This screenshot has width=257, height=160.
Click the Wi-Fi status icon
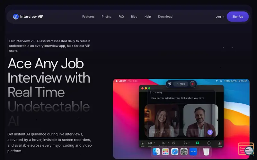tap(217, 81)
